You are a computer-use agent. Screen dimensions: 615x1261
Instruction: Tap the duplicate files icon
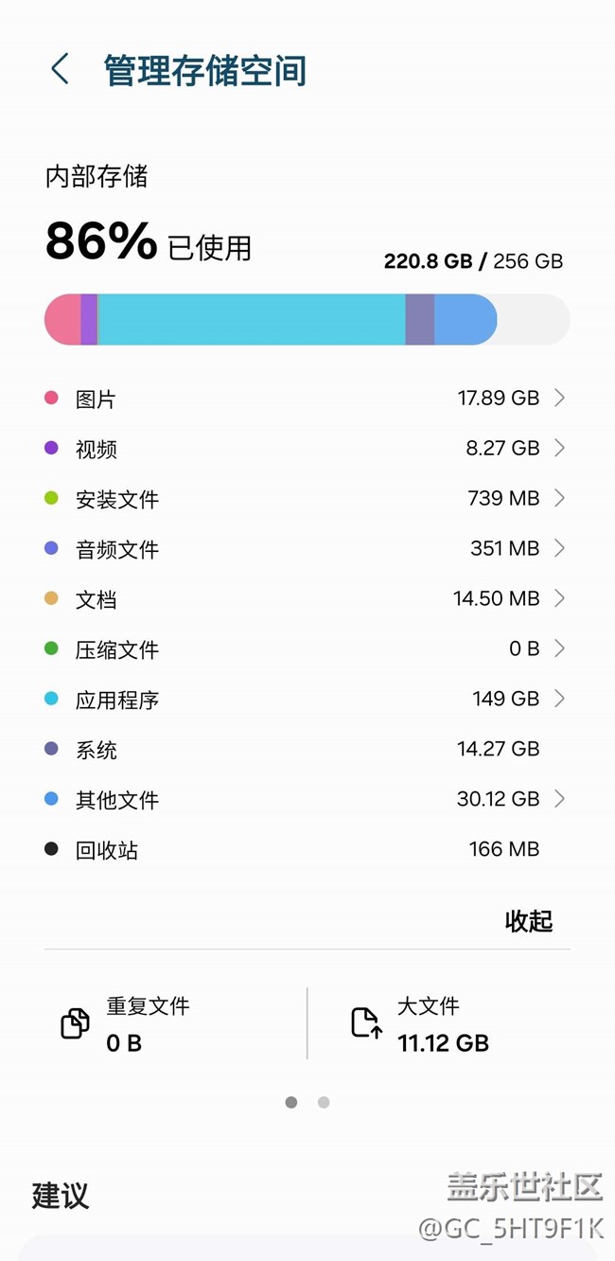(x=75, y=1023)
